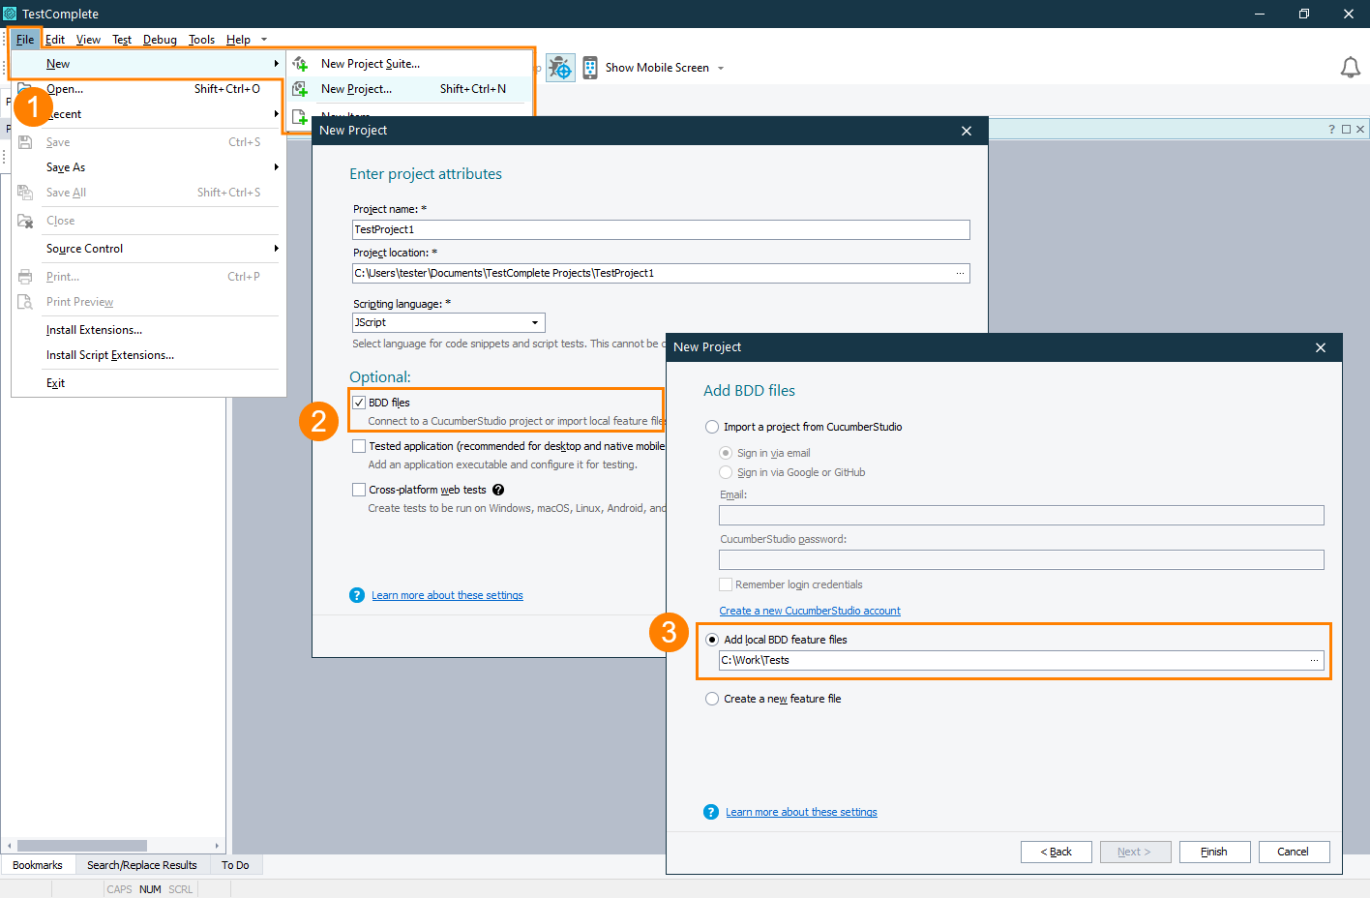Image resolution: width=1370 pixels, height=898 pixels.
Task: Click inside the Email input field
Action: [1021, 515]
